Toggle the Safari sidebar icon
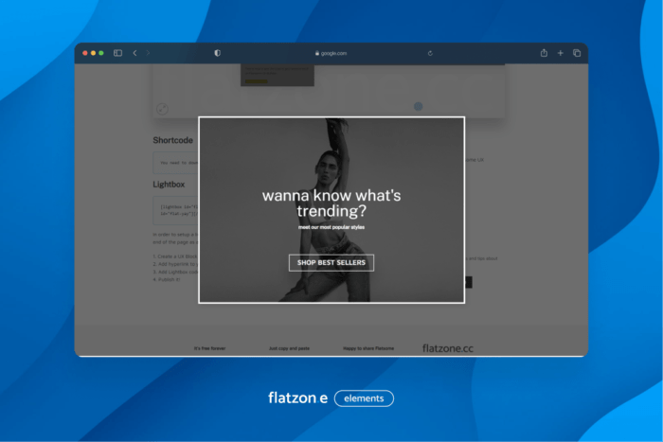 [x=118, y=53]
